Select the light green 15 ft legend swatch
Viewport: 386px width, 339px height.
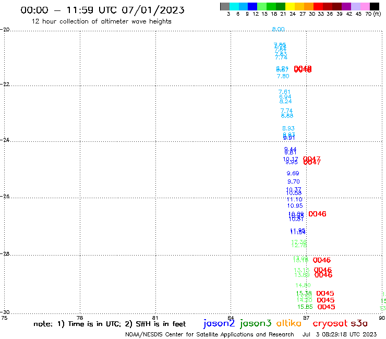(x=262, y=6)
